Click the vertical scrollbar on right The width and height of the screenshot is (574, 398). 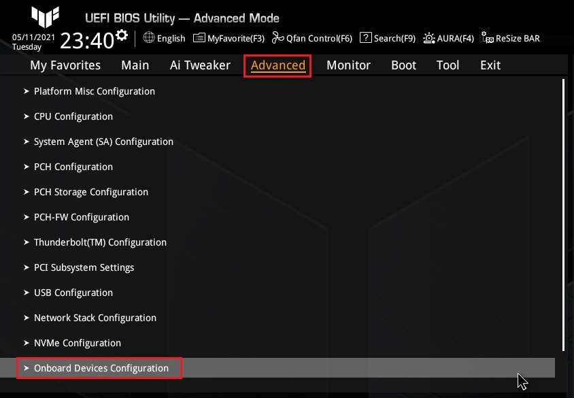click(x=563, y=215)
